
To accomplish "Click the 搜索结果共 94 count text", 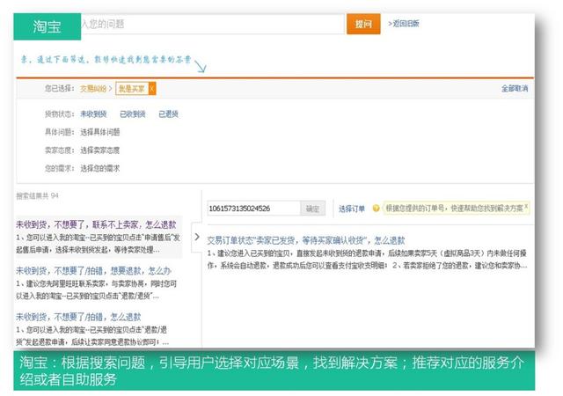I will [37, 196].
